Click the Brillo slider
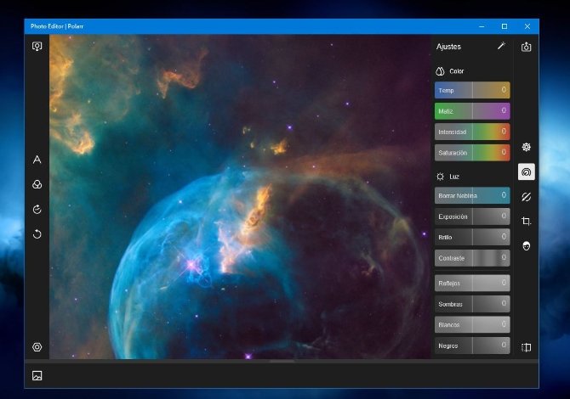The height and width of the screenshot is (399, 570). (472, 237)
